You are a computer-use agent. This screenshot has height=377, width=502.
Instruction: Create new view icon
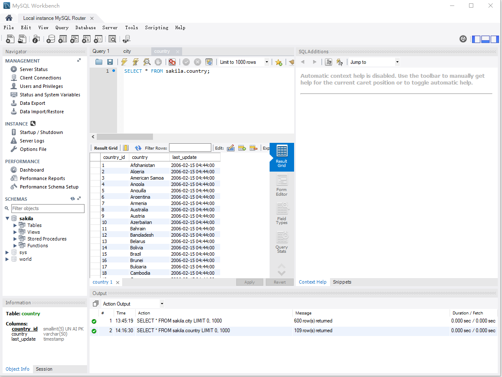point(74,39)
